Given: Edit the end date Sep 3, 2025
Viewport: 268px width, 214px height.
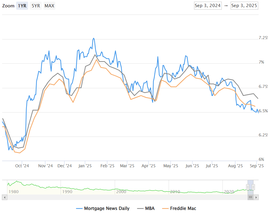Looking at the screenshot, I should [x=244, y=6].
